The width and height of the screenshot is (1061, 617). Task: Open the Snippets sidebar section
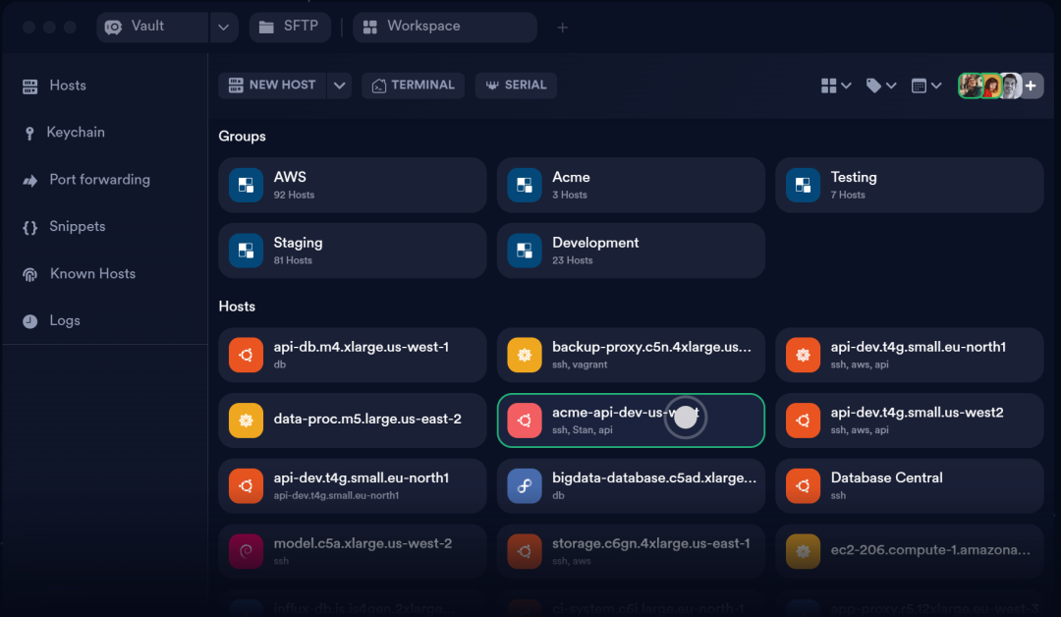64,227
